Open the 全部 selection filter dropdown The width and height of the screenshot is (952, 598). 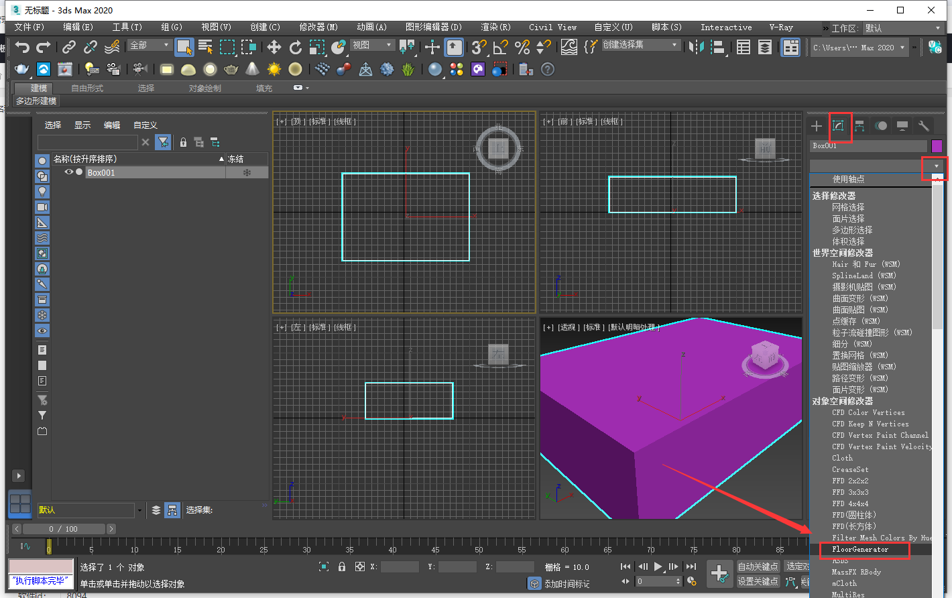[x=150, y=45]
